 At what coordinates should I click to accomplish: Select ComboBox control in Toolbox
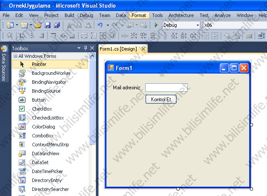[x=50, y=136]
